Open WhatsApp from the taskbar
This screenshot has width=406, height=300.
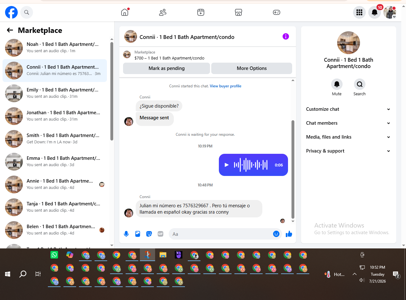tap(54, 255)
